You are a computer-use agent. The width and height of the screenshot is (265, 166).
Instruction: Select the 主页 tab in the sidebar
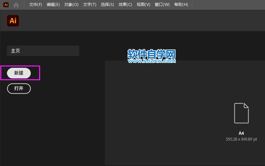point(43,51)
